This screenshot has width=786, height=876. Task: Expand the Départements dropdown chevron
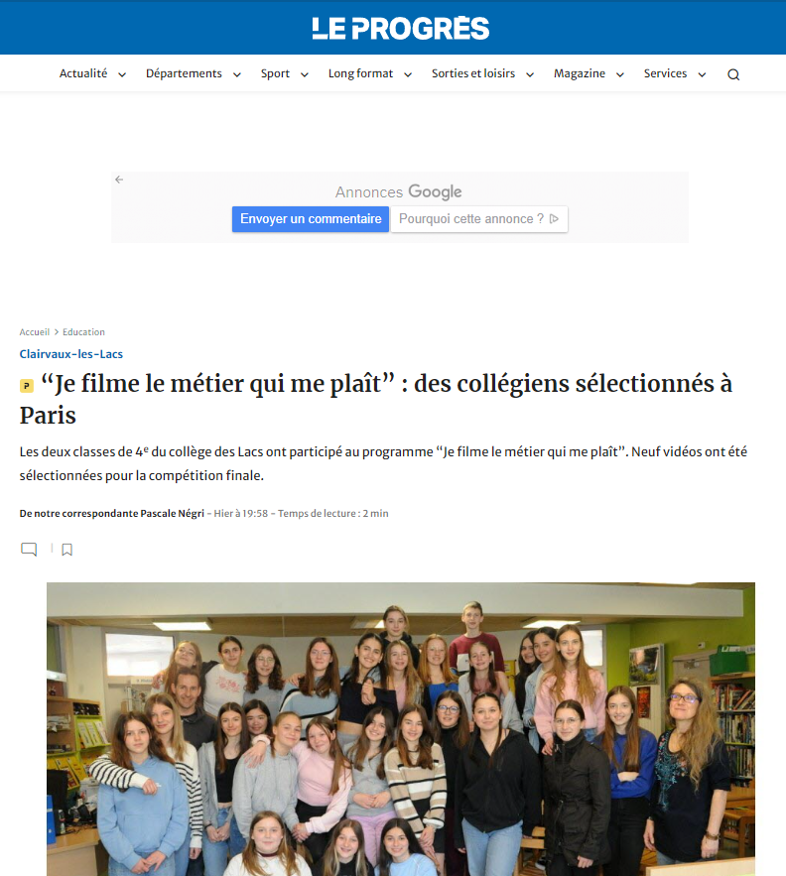pos(237,74)
